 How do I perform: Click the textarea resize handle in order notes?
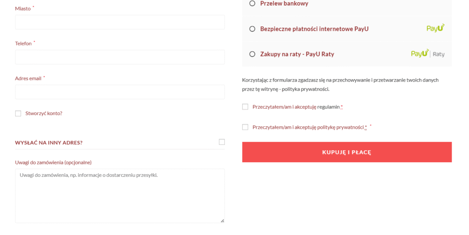222,221
